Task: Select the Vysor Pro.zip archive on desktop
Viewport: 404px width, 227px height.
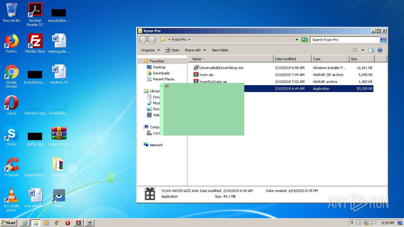Action: (59, 136)
